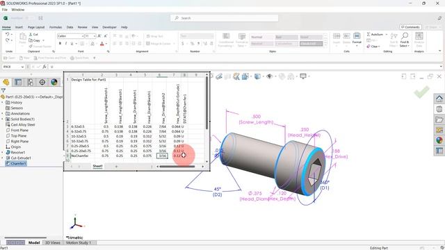This screenshot has width=445, height=250.
Task: Add a new sheet with plus button
Action: click(116, 167)
